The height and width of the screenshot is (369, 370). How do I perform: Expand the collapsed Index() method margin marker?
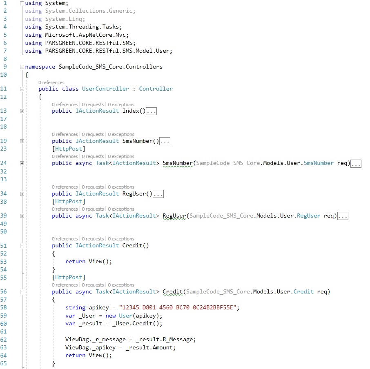[22, 111]
